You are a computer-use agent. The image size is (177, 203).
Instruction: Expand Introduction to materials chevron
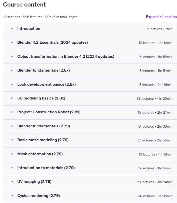click(12, 168)
